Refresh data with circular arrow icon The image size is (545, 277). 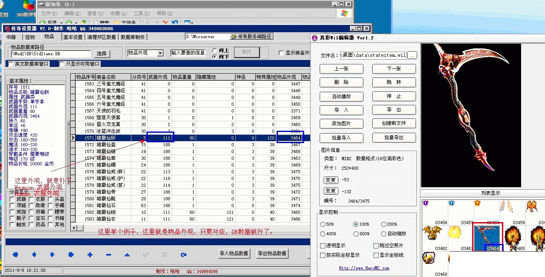(184, 255)
